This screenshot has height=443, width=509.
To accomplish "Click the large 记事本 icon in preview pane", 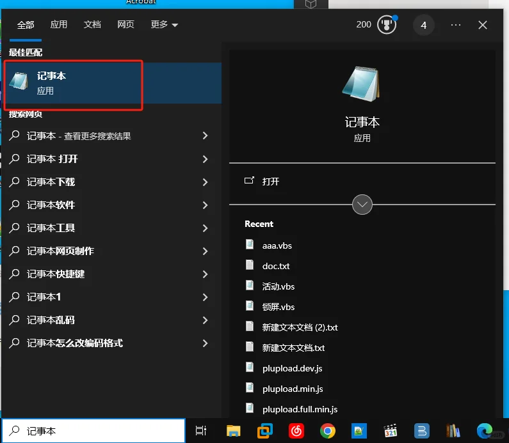I will click(361, 84).
